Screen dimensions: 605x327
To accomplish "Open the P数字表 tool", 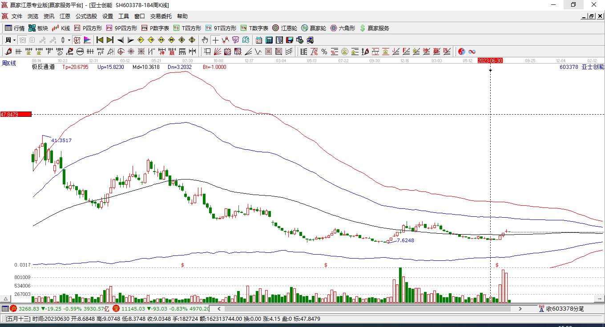I will [x=155, y=28].
